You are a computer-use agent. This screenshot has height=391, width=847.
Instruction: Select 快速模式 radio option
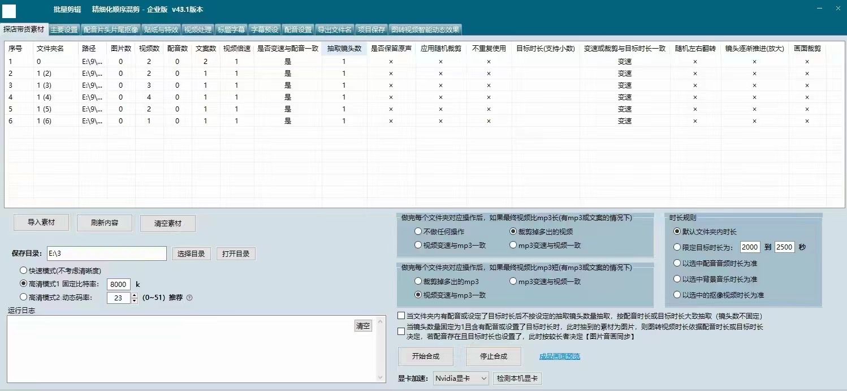pyautogui.click(x=23, y=270)
